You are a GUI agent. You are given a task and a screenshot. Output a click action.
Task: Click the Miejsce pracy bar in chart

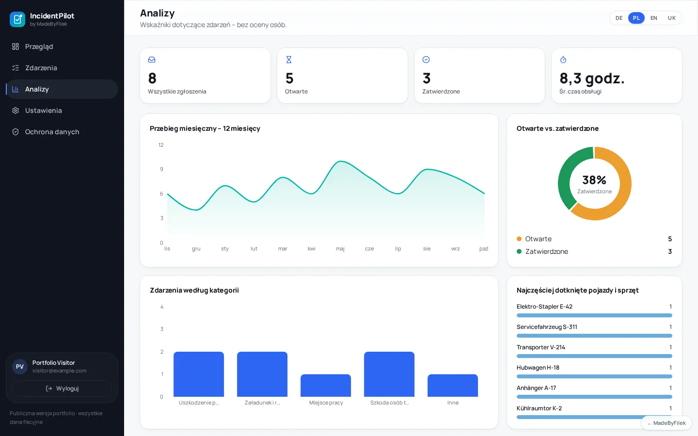pos(326,386)
